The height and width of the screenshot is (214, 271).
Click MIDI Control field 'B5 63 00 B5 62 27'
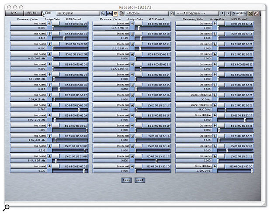click(x=239, y=115)
